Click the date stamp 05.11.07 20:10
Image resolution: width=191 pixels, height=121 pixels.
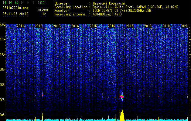point(15,14)
